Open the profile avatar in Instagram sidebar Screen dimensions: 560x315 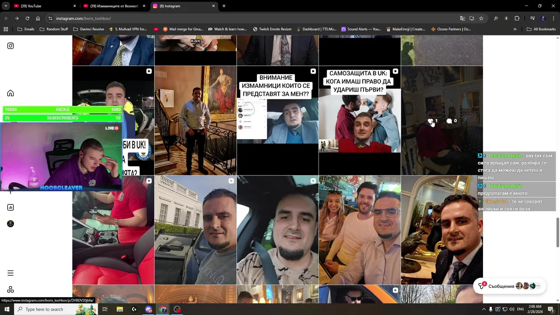[x=10, y=224]
